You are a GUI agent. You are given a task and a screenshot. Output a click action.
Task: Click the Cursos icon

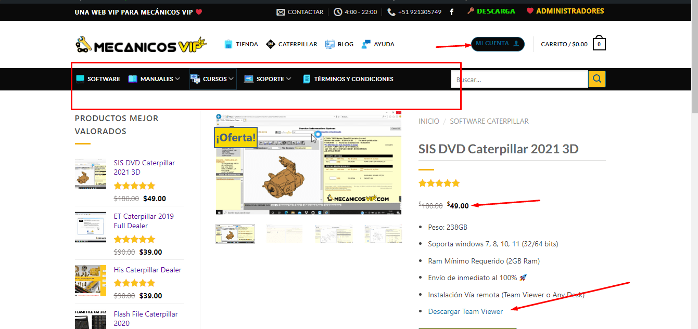[195, 79]
